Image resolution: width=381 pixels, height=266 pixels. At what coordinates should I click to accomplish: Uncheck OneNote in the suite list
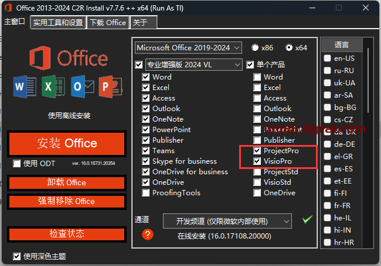(145, 119)
